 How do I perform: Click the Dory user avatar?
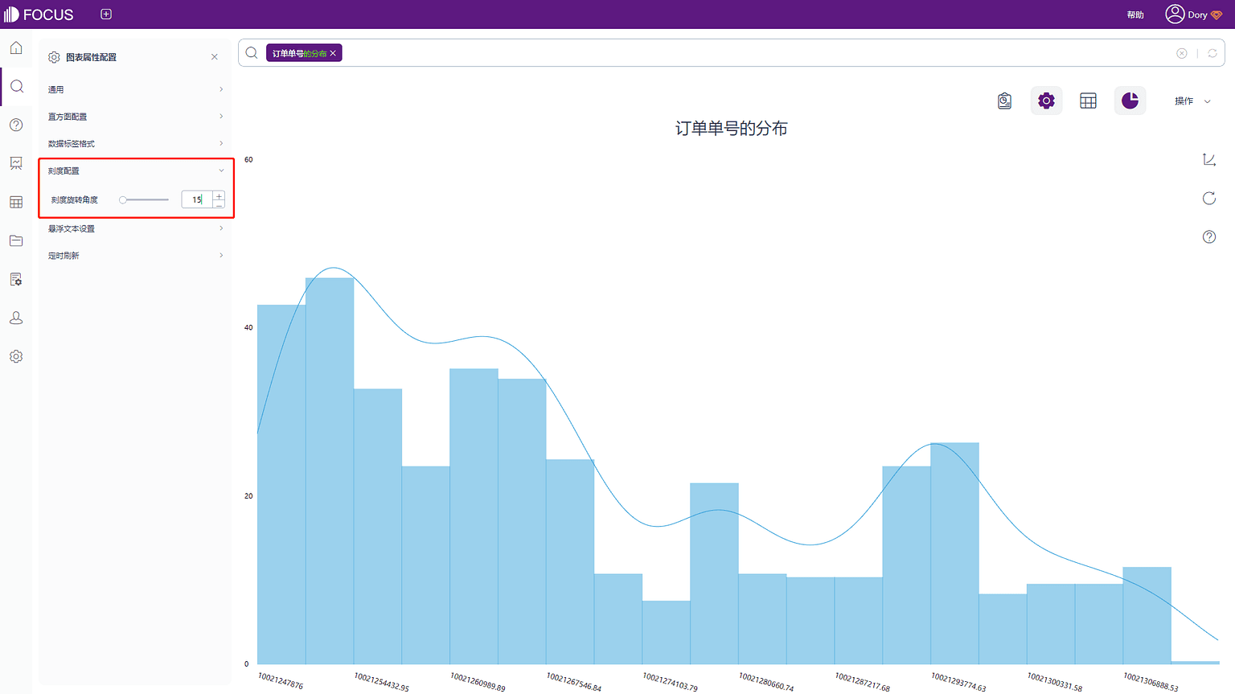[x=1175, y=14]
